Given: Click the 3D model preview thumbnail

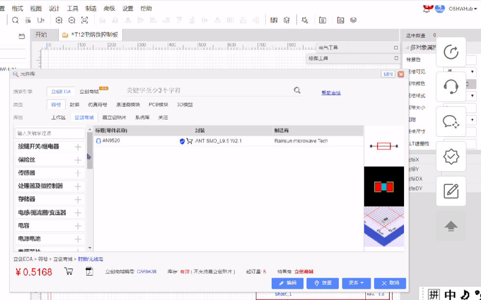Looking at the screenshot, I should [384, 226].
